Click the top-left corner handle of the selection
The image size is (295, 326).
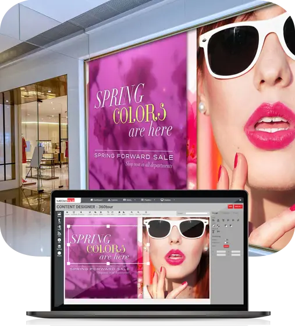click(69, 226)
